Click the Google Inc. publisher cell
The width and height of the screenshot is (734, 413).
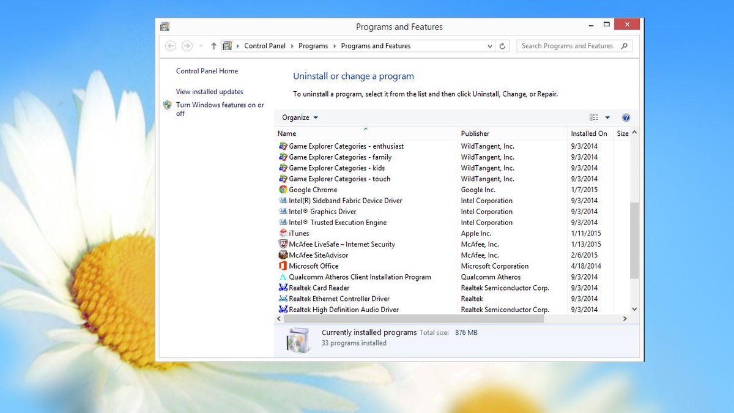click(x=478, y=190)
